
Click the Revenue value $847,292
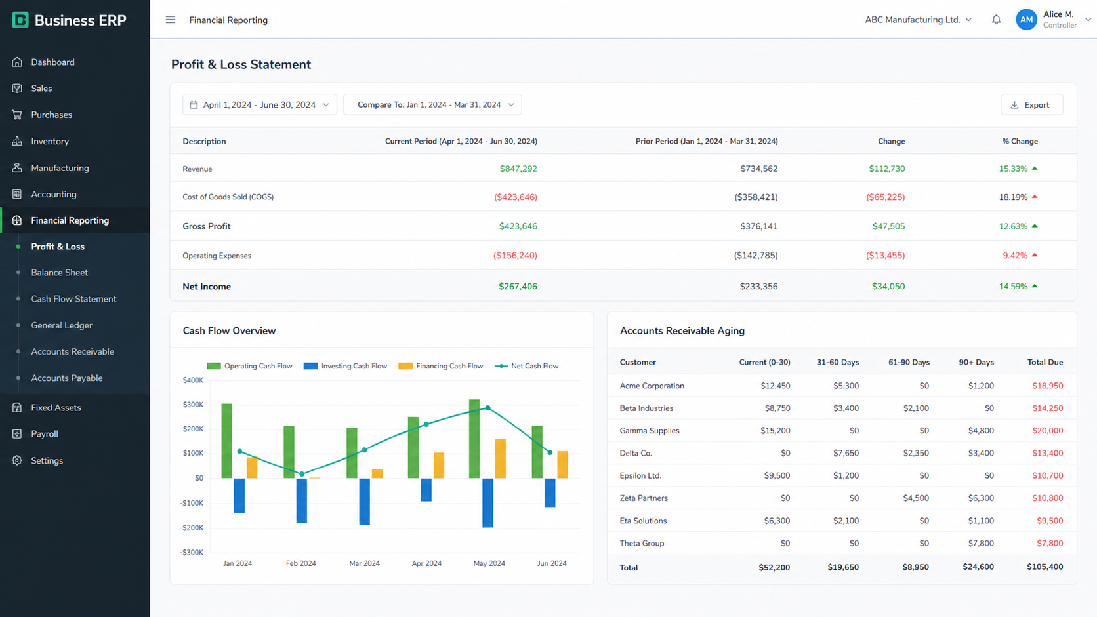click(x=518, y=169)
